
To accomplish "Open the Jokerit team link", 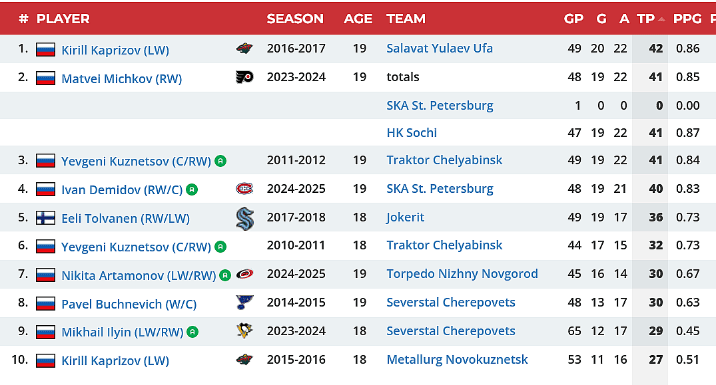I will (x=405, y=217).
